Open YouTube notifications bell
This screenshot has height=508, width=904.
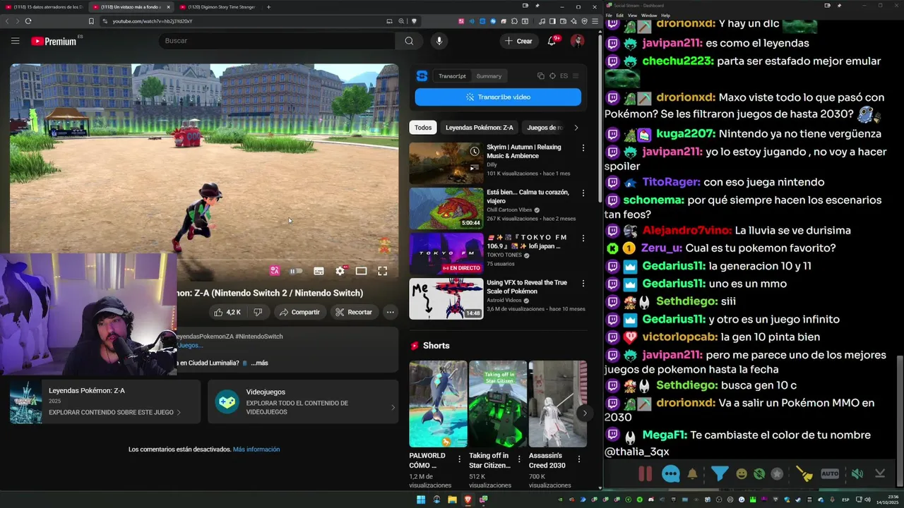[x=552, y=41]
